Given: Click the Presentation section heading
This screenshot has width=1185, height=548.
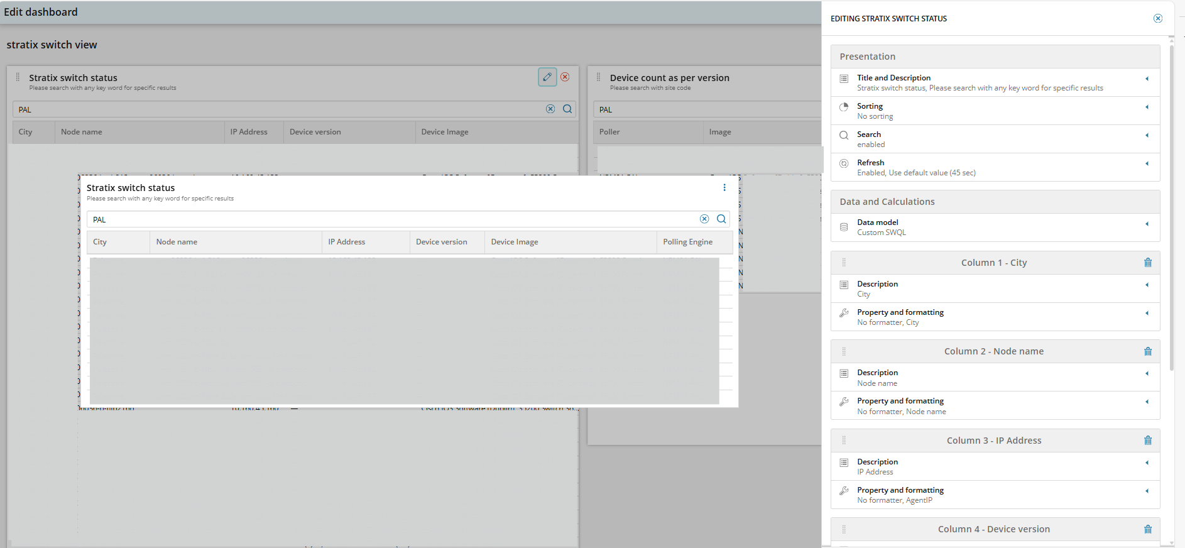Looking at the screenshot, I should pyautogui.click(x=868, y=57).
